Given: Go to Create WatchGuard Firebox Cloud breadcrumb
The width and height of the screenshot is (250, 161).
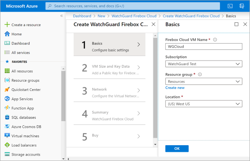Looking at the screenshot, I should point(191,16).
